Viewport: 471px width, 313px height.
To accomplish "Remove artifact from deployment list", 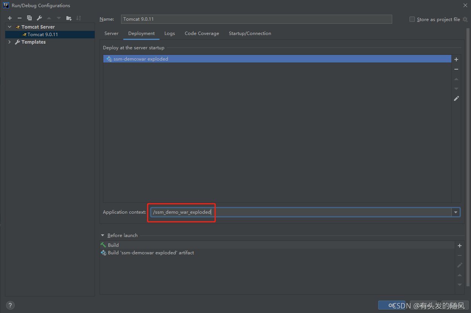I will 456,69.
